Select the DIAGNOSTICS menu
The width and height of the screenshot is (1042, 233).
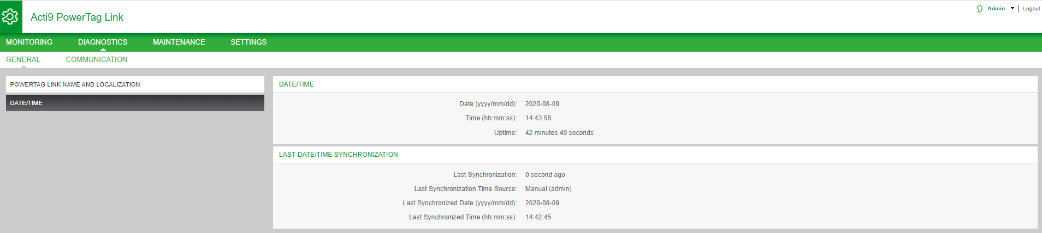point(103,42)
